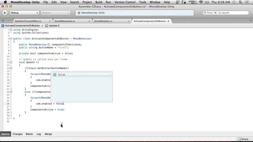Image resolution: width=253 pixels, height=142 pixels.
Task: Open Spotlight search magnifier icon
Action: (x=240, y=2)
